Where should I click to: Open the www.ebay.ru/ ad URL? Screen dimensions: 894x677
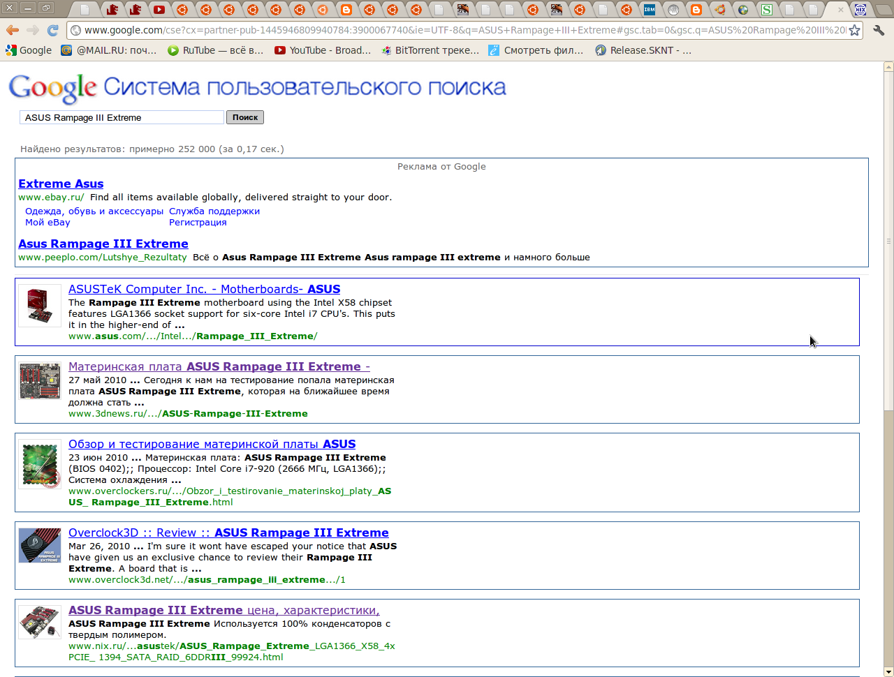(51, 198)
